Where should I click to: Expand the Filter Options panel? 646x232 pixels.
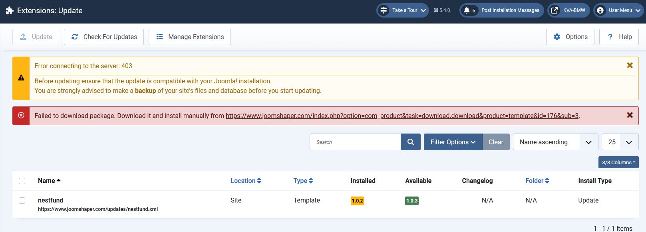click(453, 142)
